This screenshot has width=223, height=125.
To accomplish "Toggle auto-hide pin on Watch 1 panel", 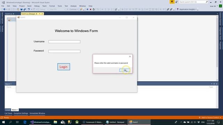I will [214, 84].
